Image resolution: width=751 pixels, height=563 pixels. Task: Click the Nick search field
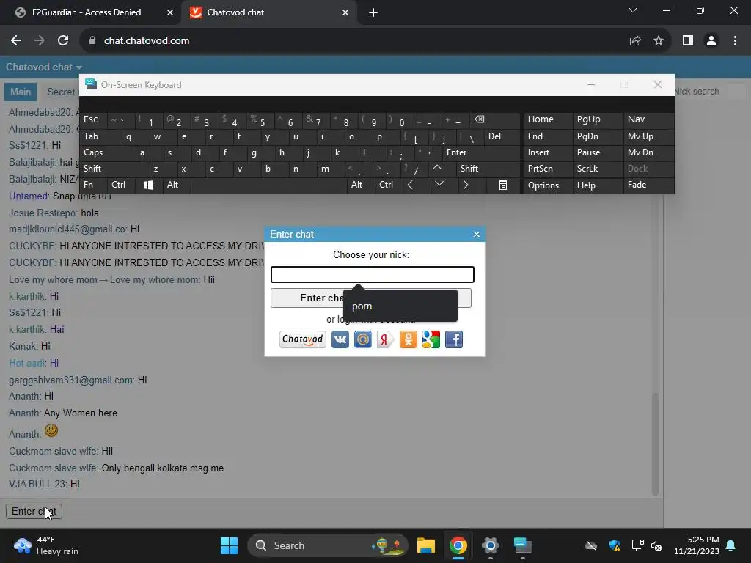tap(708, 92)
